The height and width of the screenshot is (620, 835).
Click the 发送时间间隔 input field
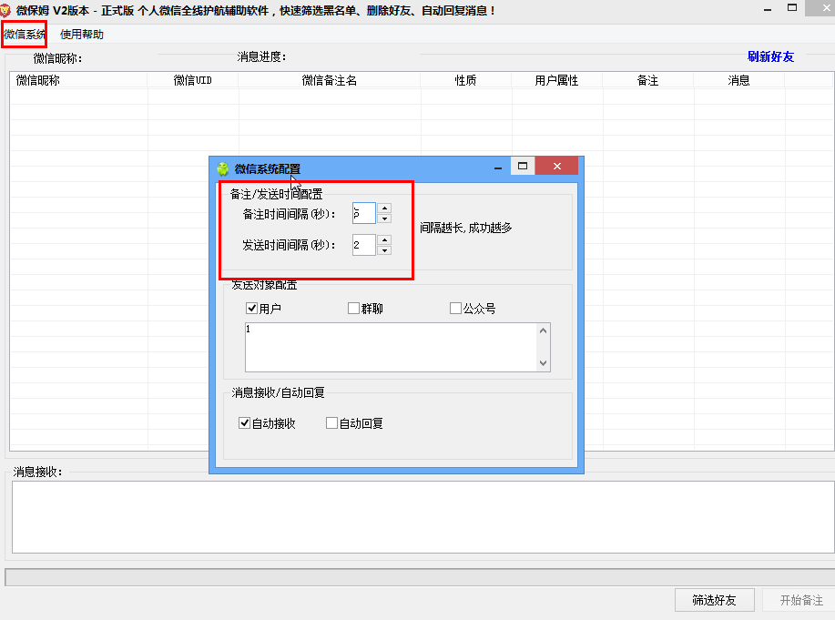(x=364, y=245)
